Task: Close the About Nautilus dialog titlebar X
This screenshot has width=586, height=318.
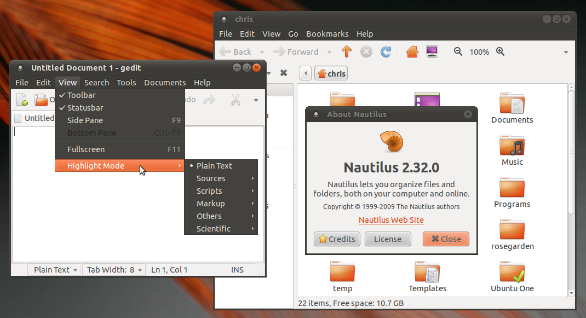Action: pyautogui.click(x=468, y=114)
